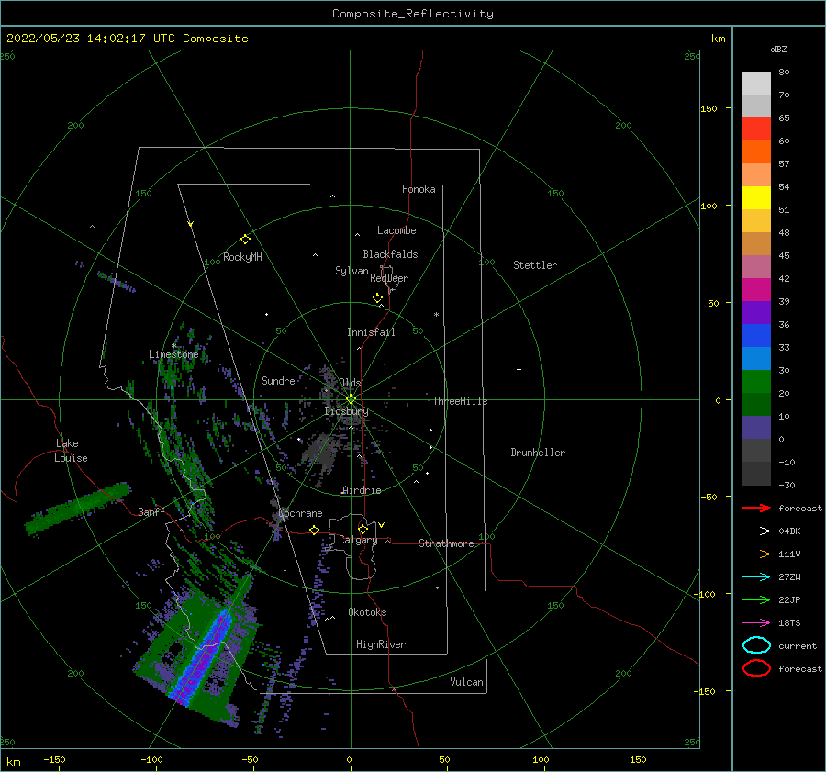Click the Drumheller town label
Screen dimensions: 826x772
[x=538, y=453]
